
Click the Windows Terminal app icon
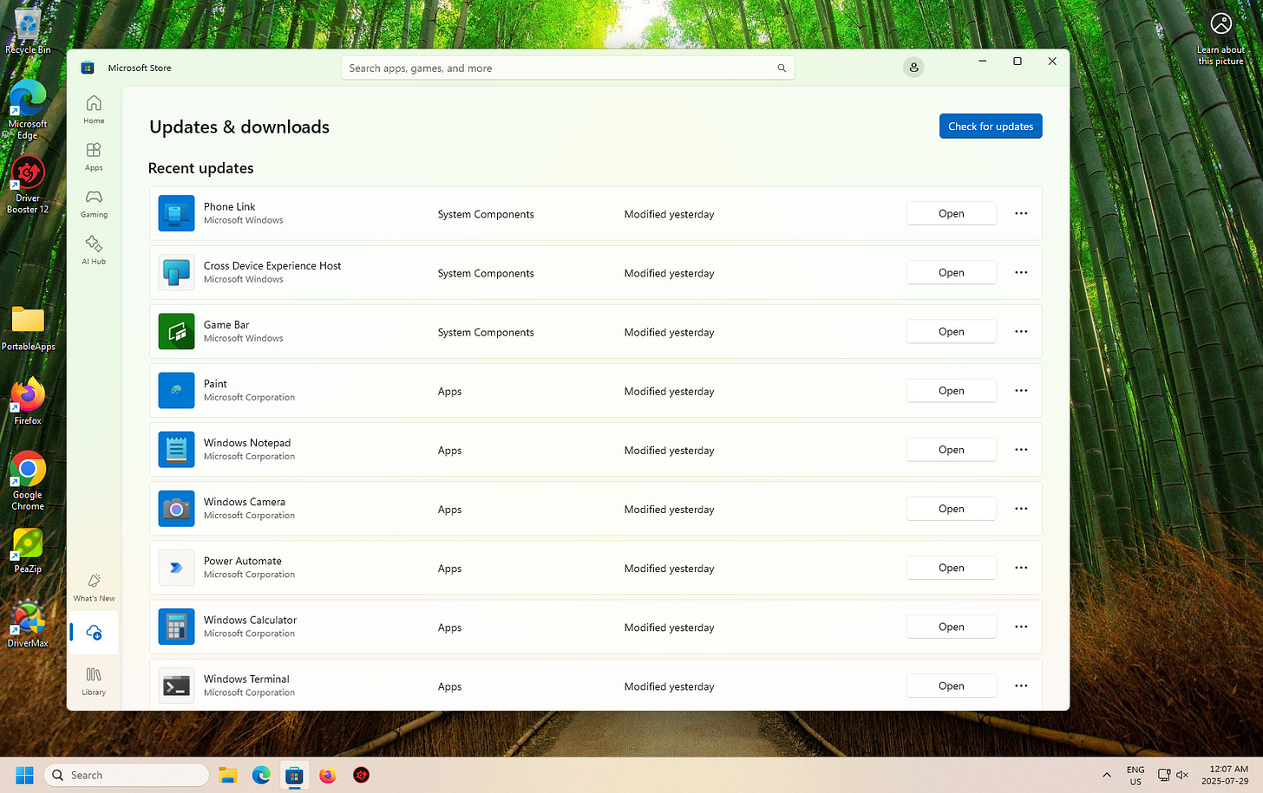pos(176,685)
